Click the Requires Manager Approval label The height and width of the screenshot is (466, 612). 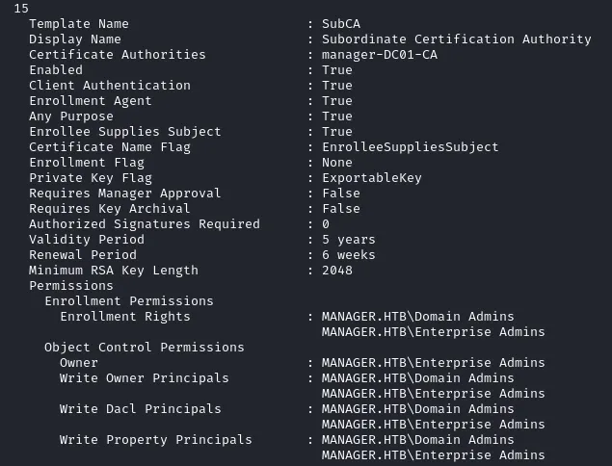(x=125, y=194)
